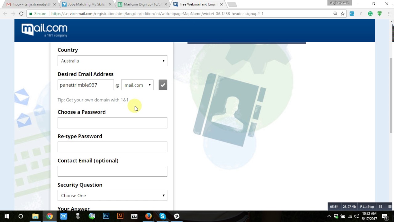
Task: Close the Free Webmail and Email tab
Action: [x=221, y=4]
